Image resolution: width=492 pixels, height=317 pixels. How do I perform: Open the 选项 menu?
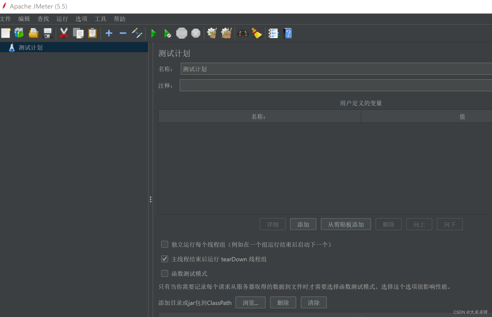tap(81, 19)
